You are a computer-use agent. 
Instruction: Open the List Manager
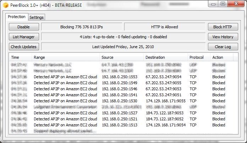coord(24,37)
